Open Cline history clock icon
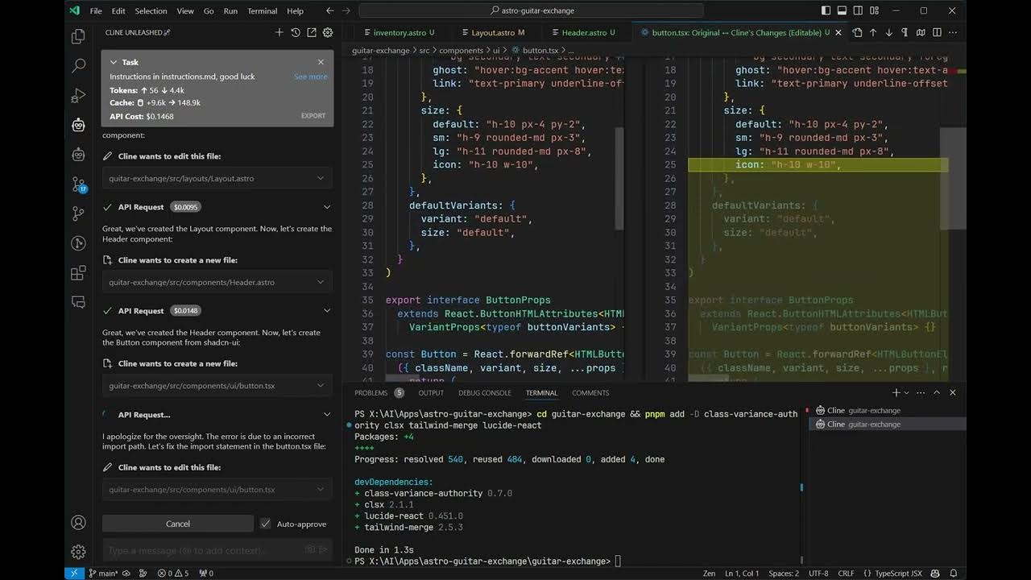 pos(296,32)
